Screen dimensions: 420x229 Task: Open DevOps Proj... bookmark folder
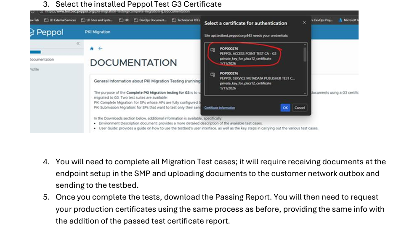tap(322, 20)
